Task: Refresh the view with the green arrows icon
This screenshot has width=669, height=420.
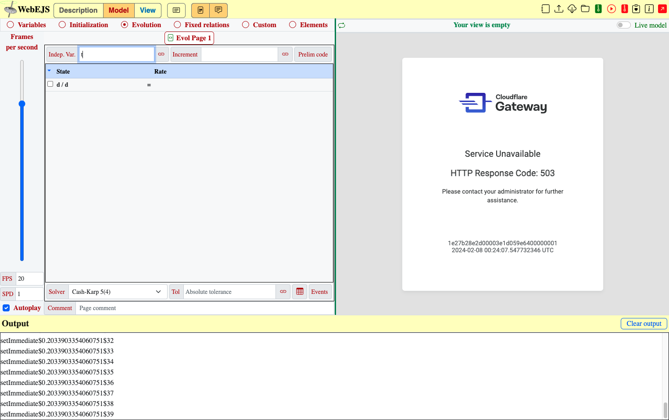Action: [342, 25]
